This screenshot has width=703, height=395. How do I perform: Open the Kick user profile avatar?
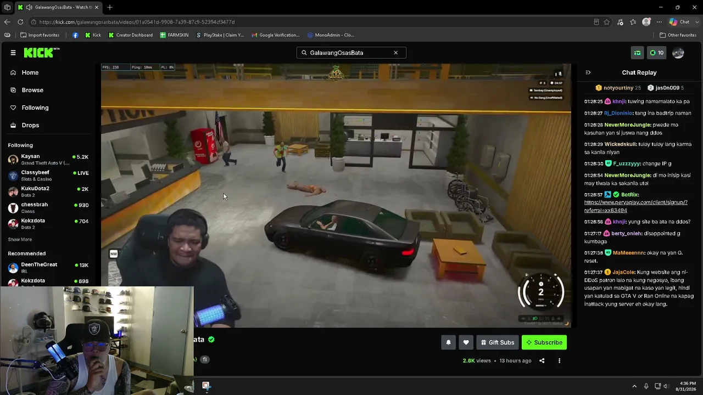click(678, 53)
